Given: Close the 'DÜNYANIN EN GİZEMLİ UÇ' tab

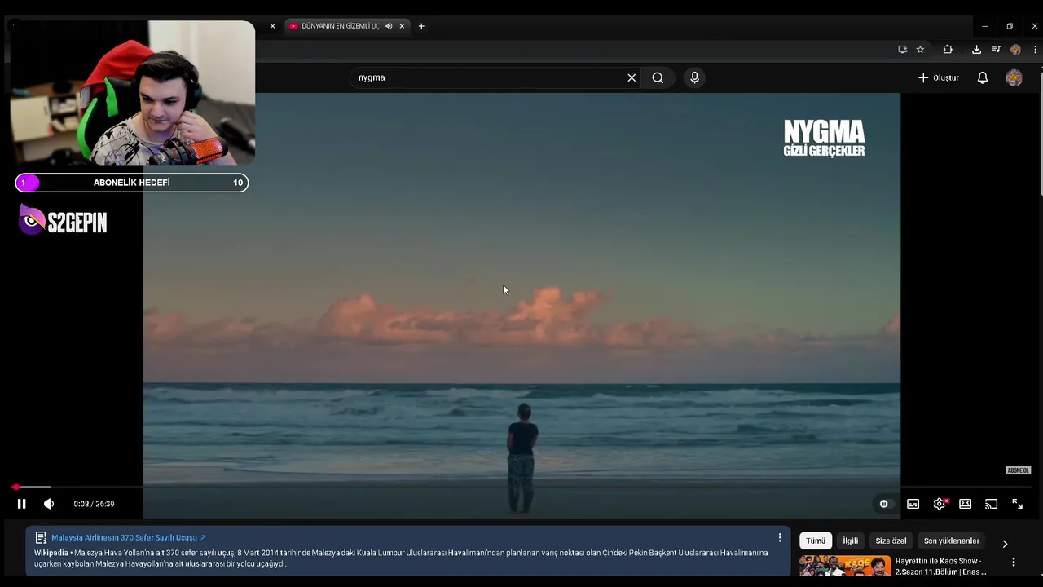Looking at the screenshot, I should pos(402,26).
